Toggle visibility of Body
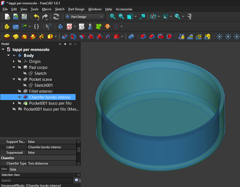This screenshot has height=187, width=240. point(14,56)
